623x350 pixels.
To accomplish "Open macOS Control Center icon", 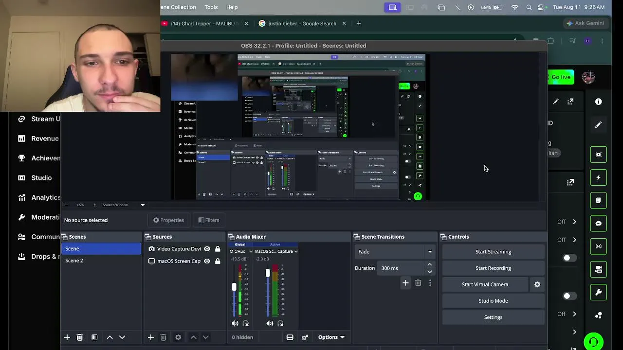I will pos(541,7).
